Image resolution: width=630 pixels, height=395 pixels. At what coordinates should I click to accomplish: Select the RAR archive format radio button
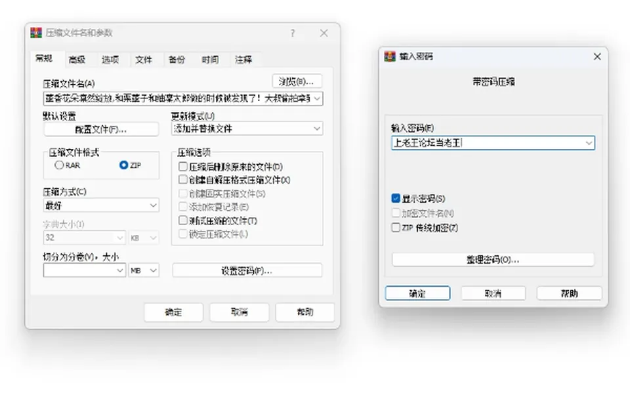click(x=59, y=165)
